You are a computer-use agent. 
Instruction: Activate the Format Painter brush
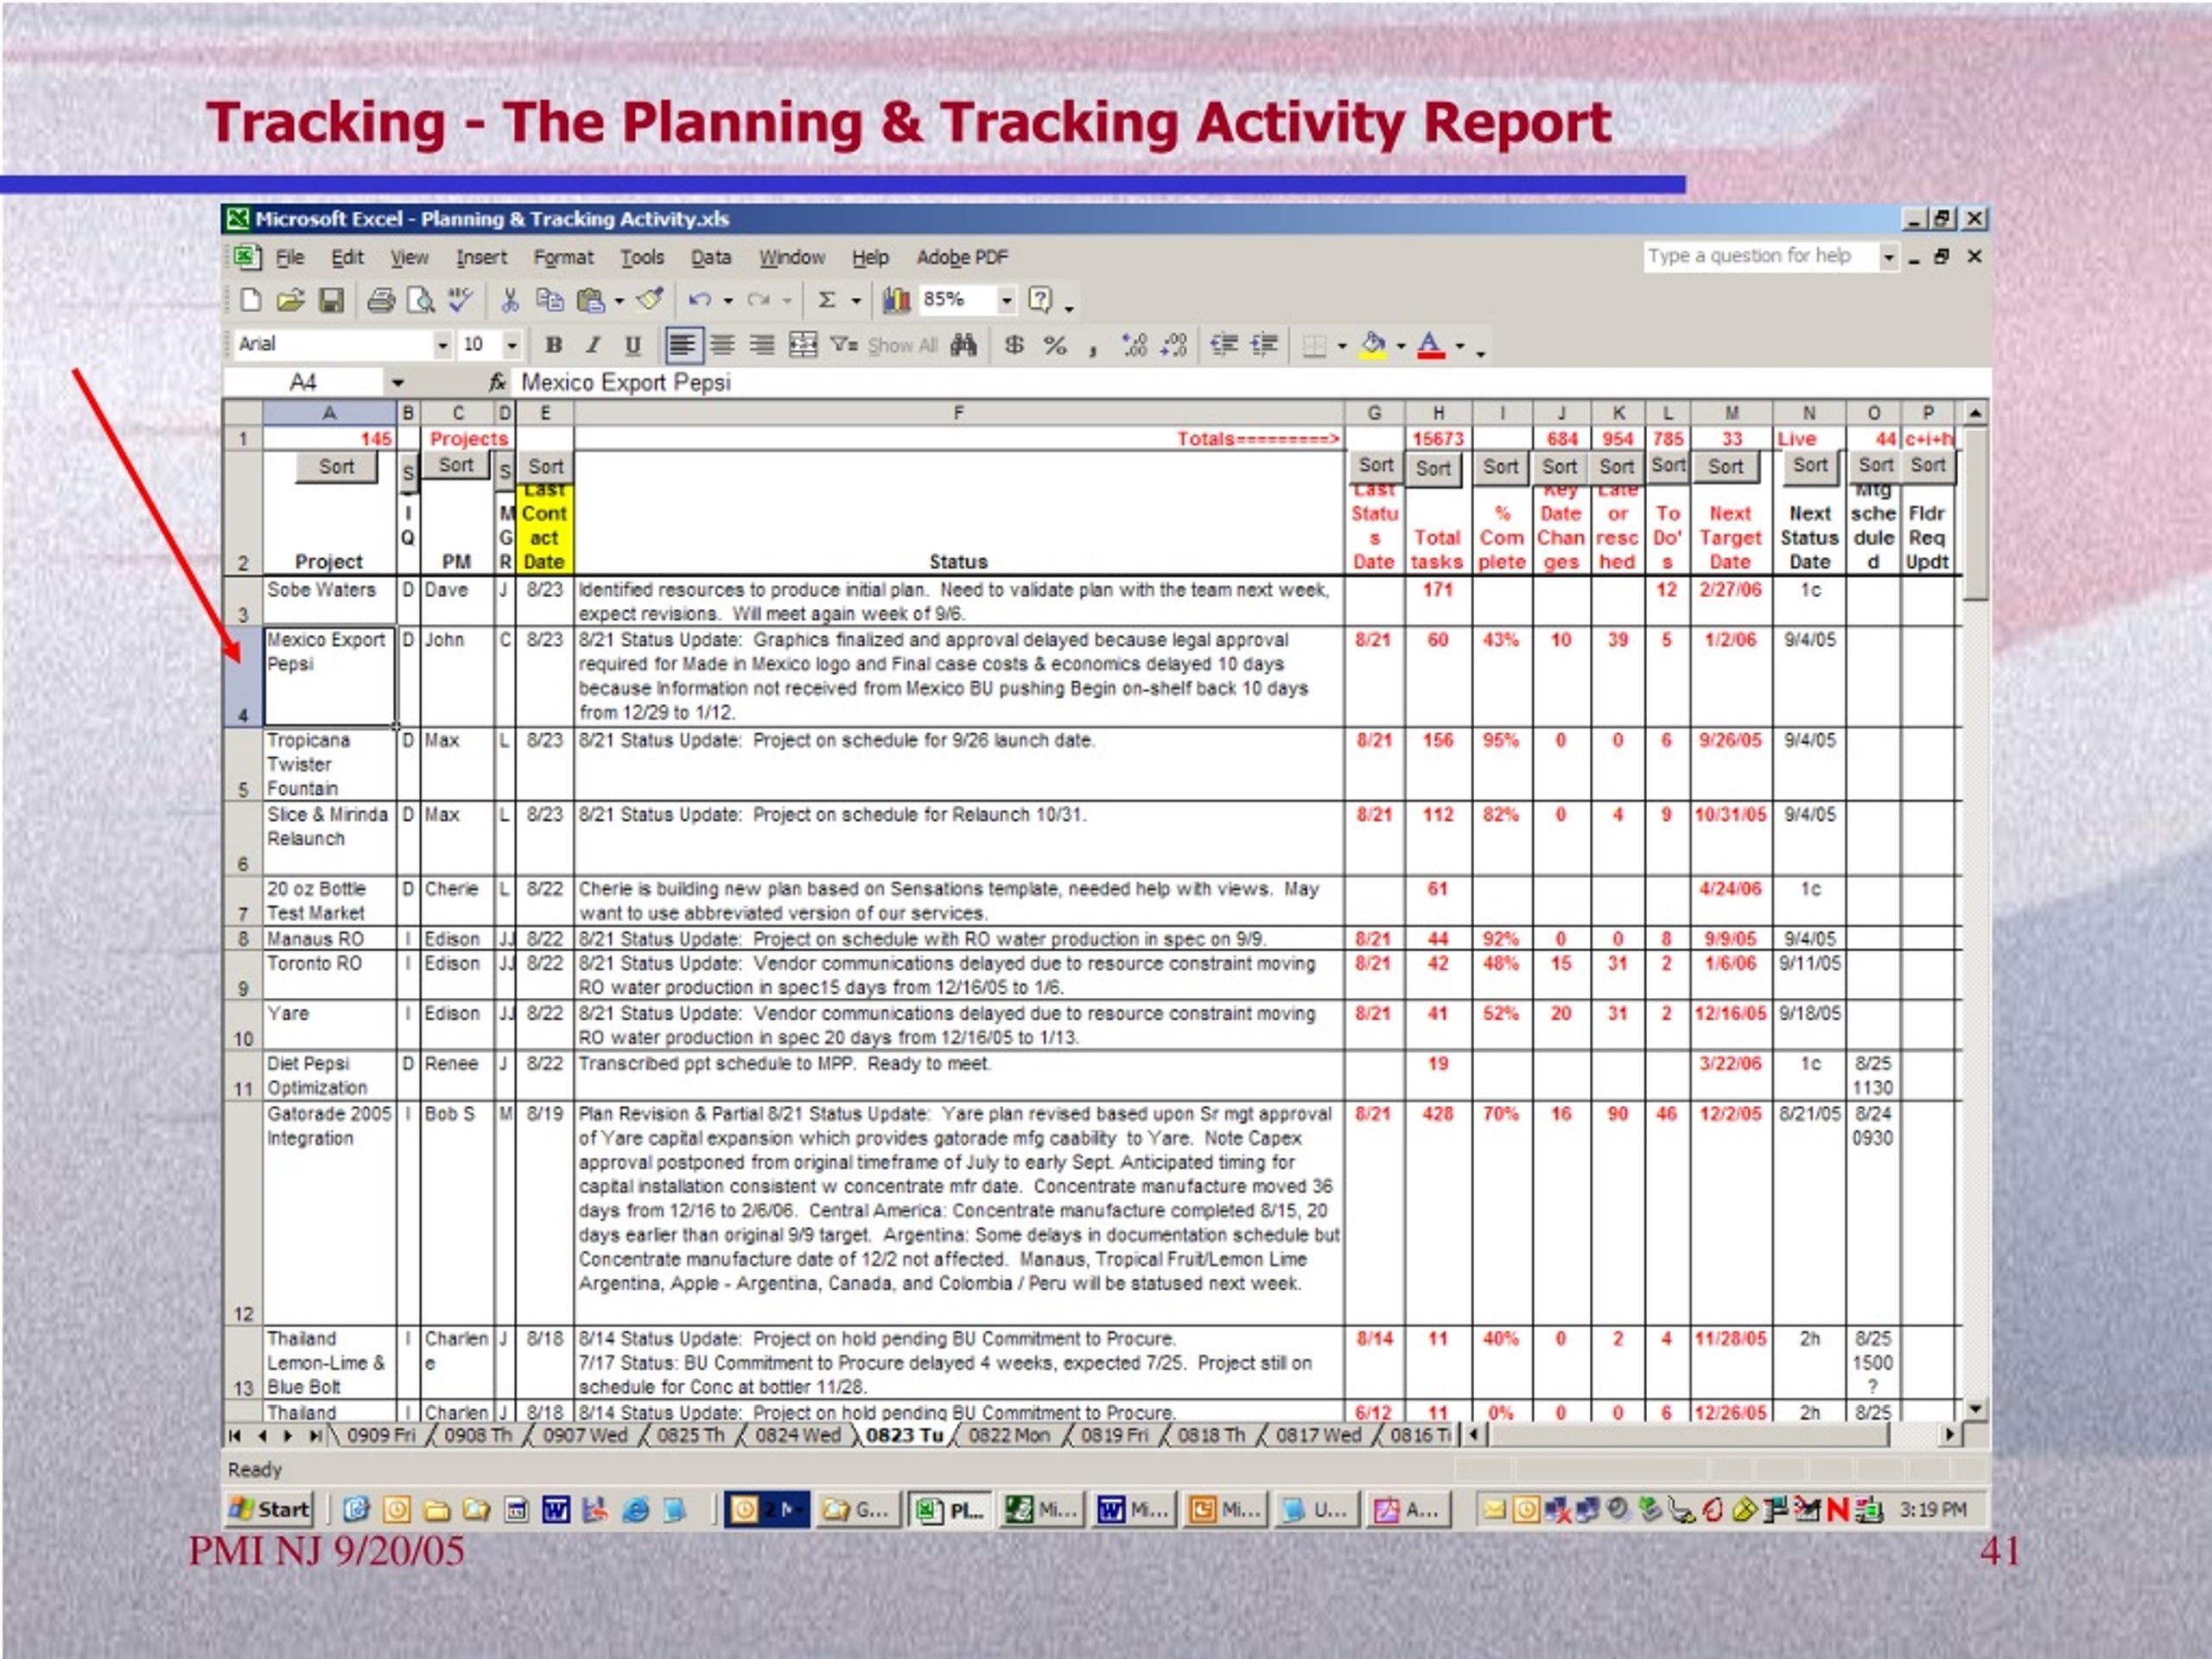[651, 300]
